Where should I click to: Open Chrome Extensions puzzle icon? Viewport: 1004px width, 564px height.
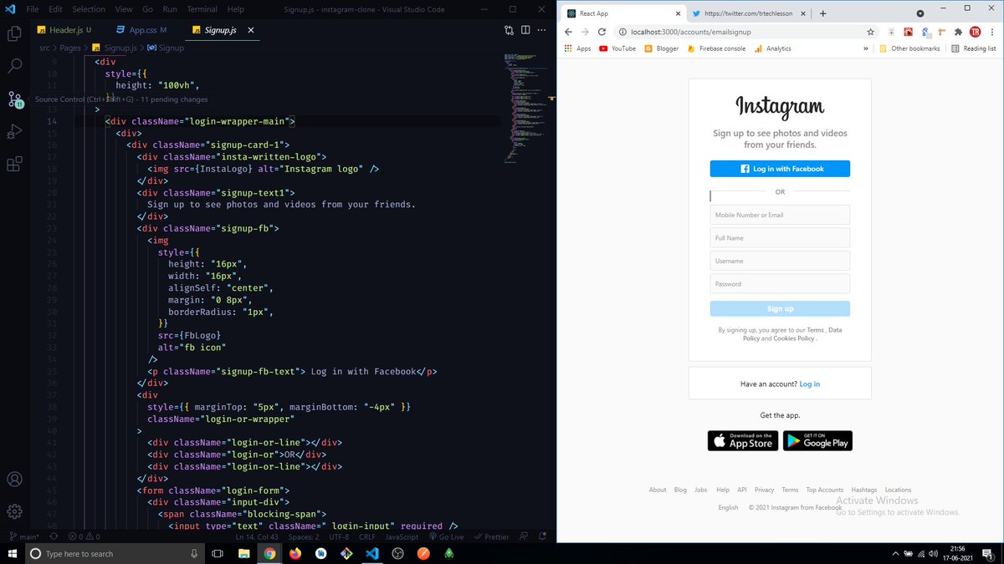click(x=959, y=32)
